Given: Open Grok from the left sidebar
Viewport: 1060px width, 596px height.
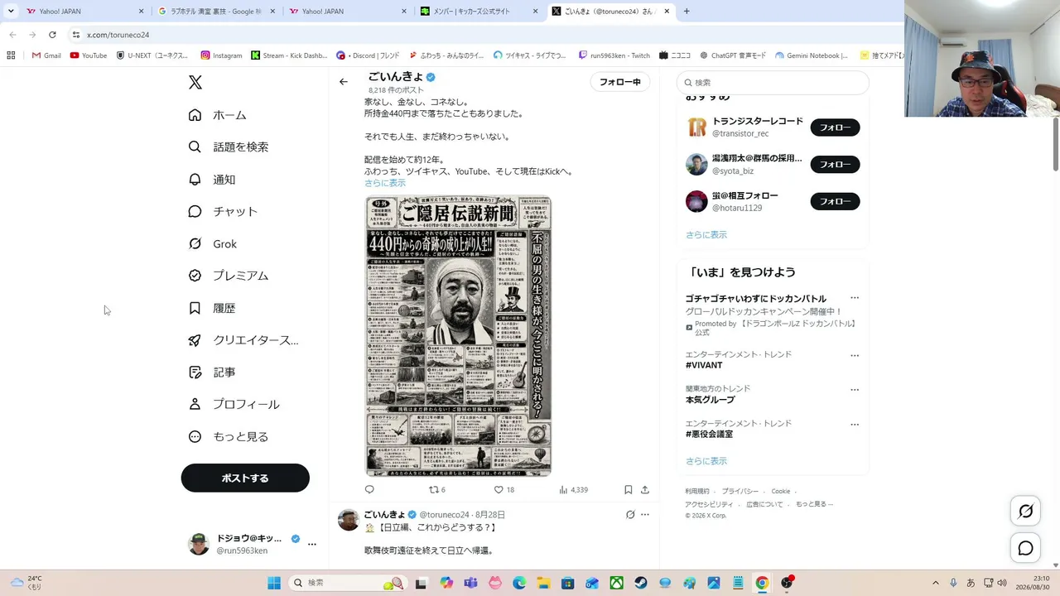Looking at the screenshot, I should coord(212,243).
